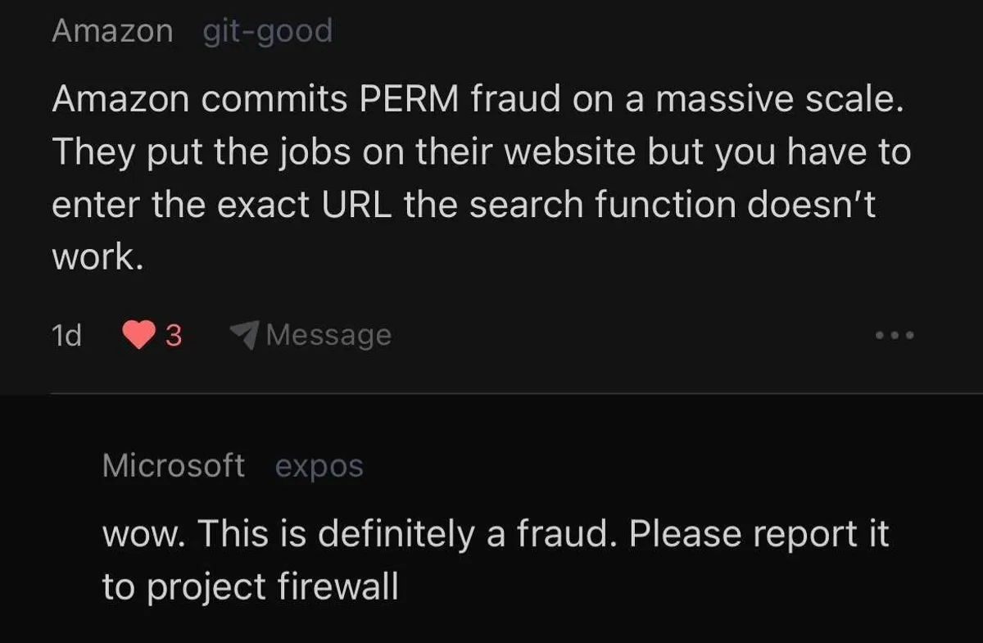Click the paper plane icon beside Message
Screen dimensions: 983x643
pos(244,333)
